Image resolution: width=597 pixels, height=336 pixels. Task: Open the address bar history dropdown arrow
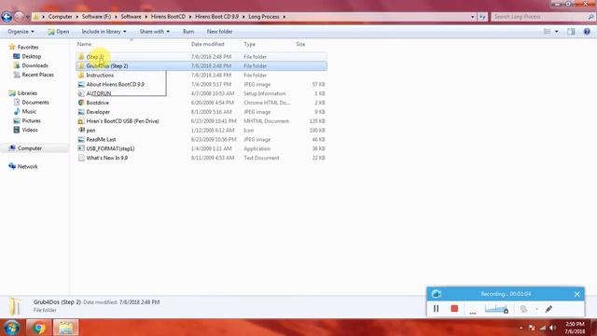pos(473,17)
